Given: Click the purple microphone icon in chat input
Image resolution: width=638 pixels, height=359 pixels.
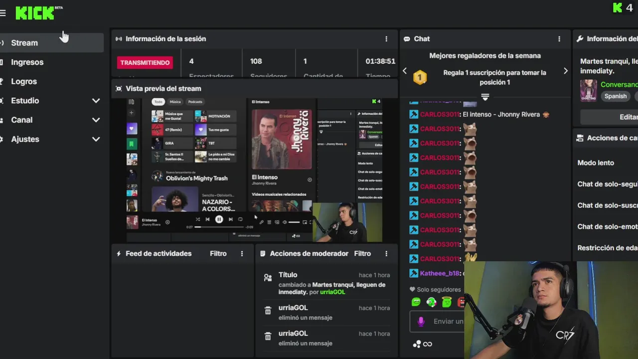Looking at the screenshot, I should coord(421,322).
